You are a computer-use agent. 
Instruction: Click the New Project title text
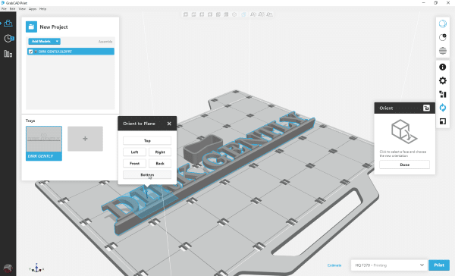coord(54,27)
